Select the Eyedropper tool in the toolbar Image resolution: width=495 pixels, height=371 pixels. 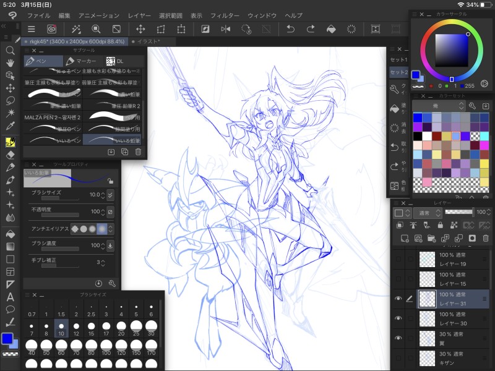coord(10,126)
